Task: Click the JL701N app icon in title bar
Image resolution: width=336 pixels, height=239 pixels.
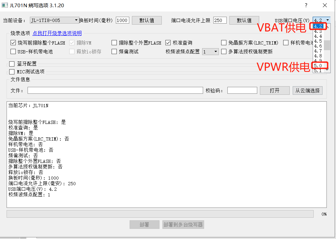Action: point(5,5)
